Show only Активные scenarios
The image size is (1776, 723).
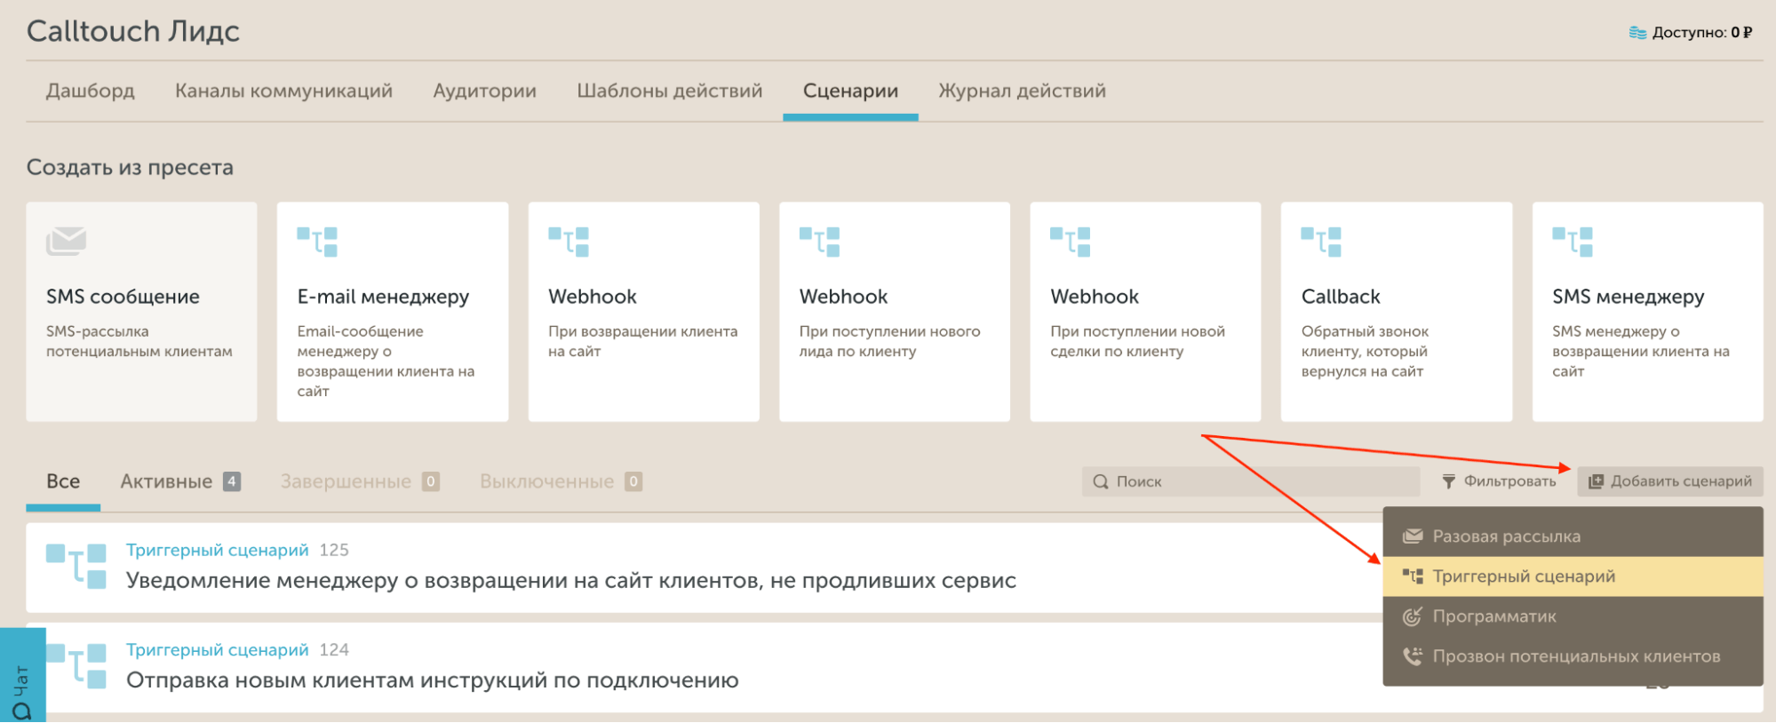tap(167, 481)
